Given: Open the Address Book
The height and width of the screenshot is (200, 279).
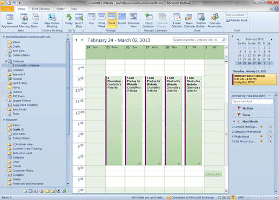Looking at the screenshot, I should (x=237, y=20).
